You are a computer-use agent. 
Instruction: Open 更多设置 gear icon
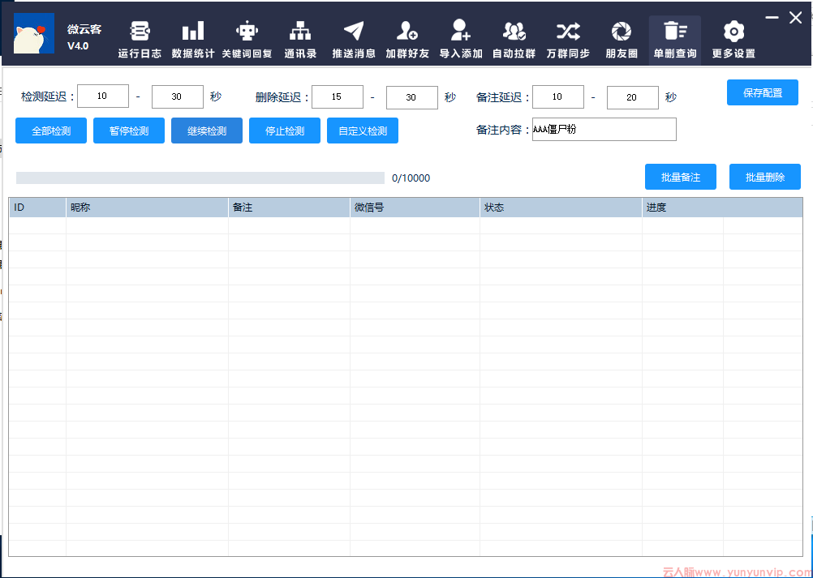733,32
